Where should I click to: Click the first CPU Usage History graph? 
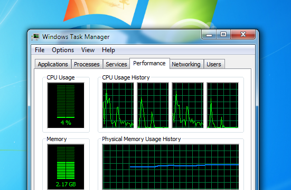click(x=118, y=105)
